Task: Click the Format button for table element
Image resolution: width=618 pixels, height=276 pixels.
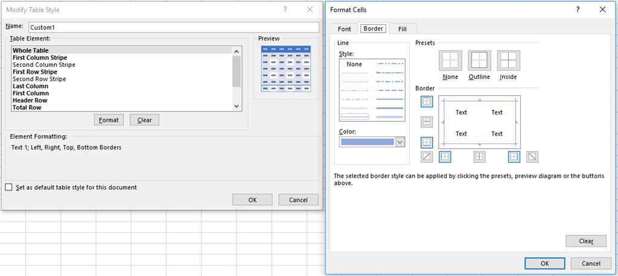Action: [x=109, y=120]
